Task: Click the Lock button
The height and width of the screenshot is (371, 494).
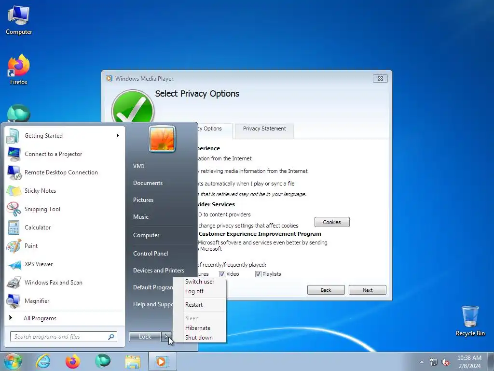Action: coord(145,337)
